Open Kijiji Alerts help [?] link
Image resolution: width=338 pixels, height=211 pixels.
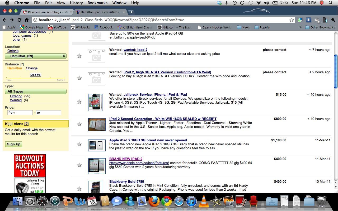26,124
